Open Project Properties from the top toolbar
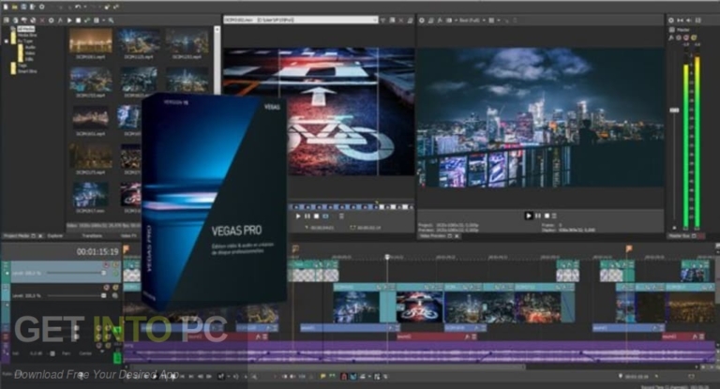The image size is (720, 389). [42, 7]
